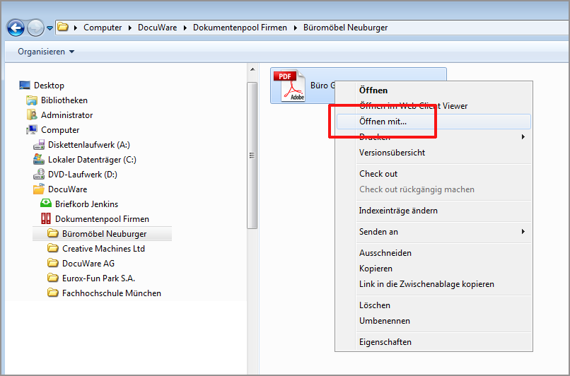570x376 pixels.
Task: Select the Creative Machines Ltd folder
Action: 103,249
